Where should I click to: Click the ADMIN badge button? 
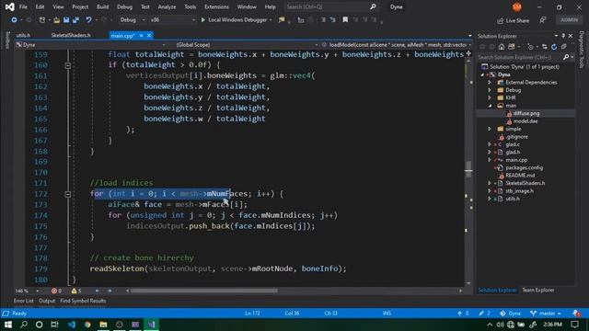point(569,20)
